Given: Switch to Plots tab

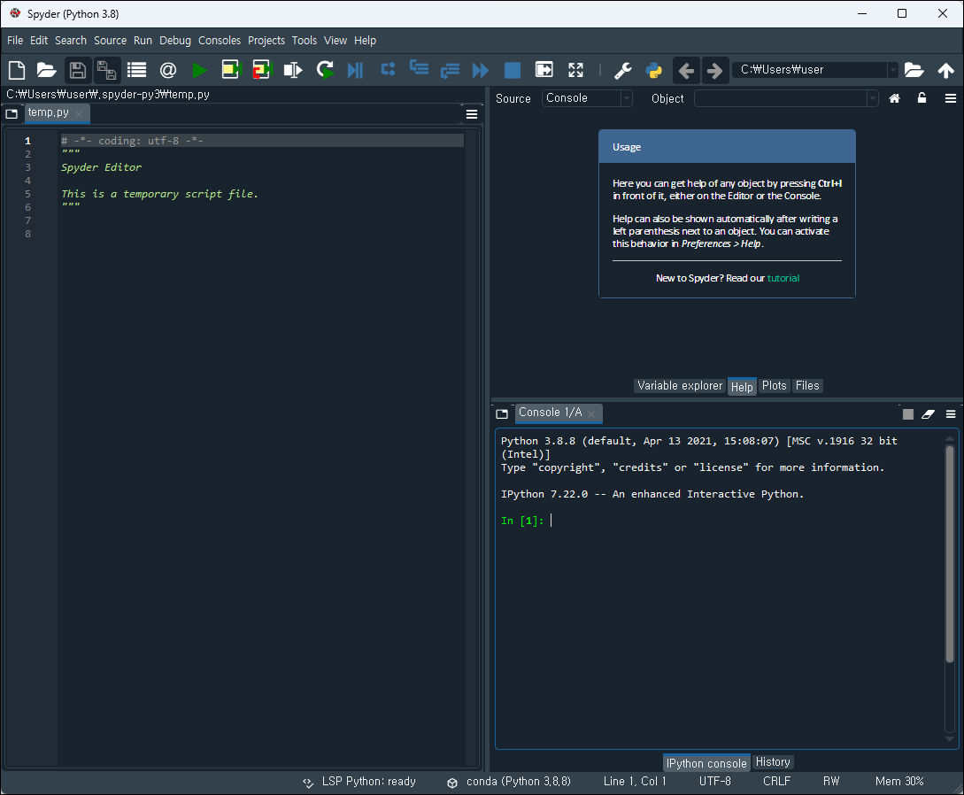Looking at the screenshot, I should coord(774,385).
